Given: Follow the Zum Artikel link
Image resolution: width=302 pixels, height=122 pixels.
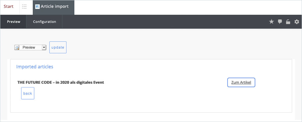Looking at the screenshot, I should (x=241, y=82).
